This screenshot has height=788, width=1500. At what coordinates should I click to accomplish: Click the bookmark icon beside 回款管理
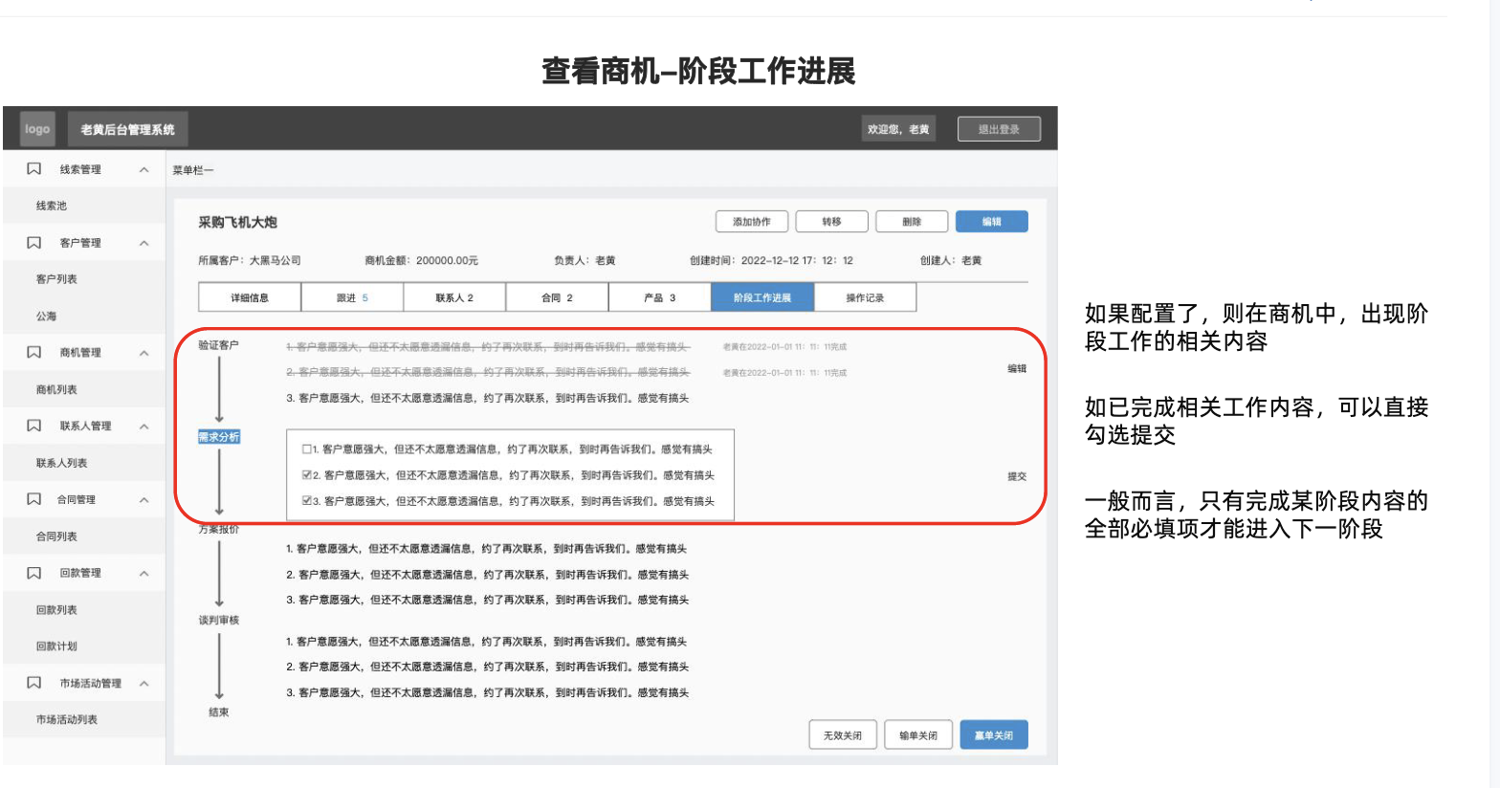tap(34, 573)
